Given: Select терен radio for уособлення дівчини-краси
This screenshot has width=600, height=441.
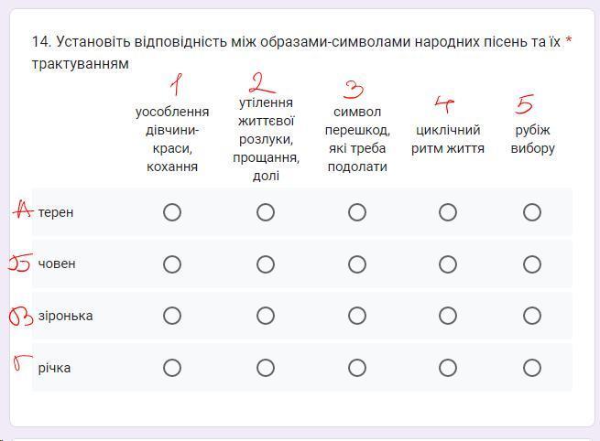Looking at the screenshot, I should pyautogui.click(x=172, y=212).
